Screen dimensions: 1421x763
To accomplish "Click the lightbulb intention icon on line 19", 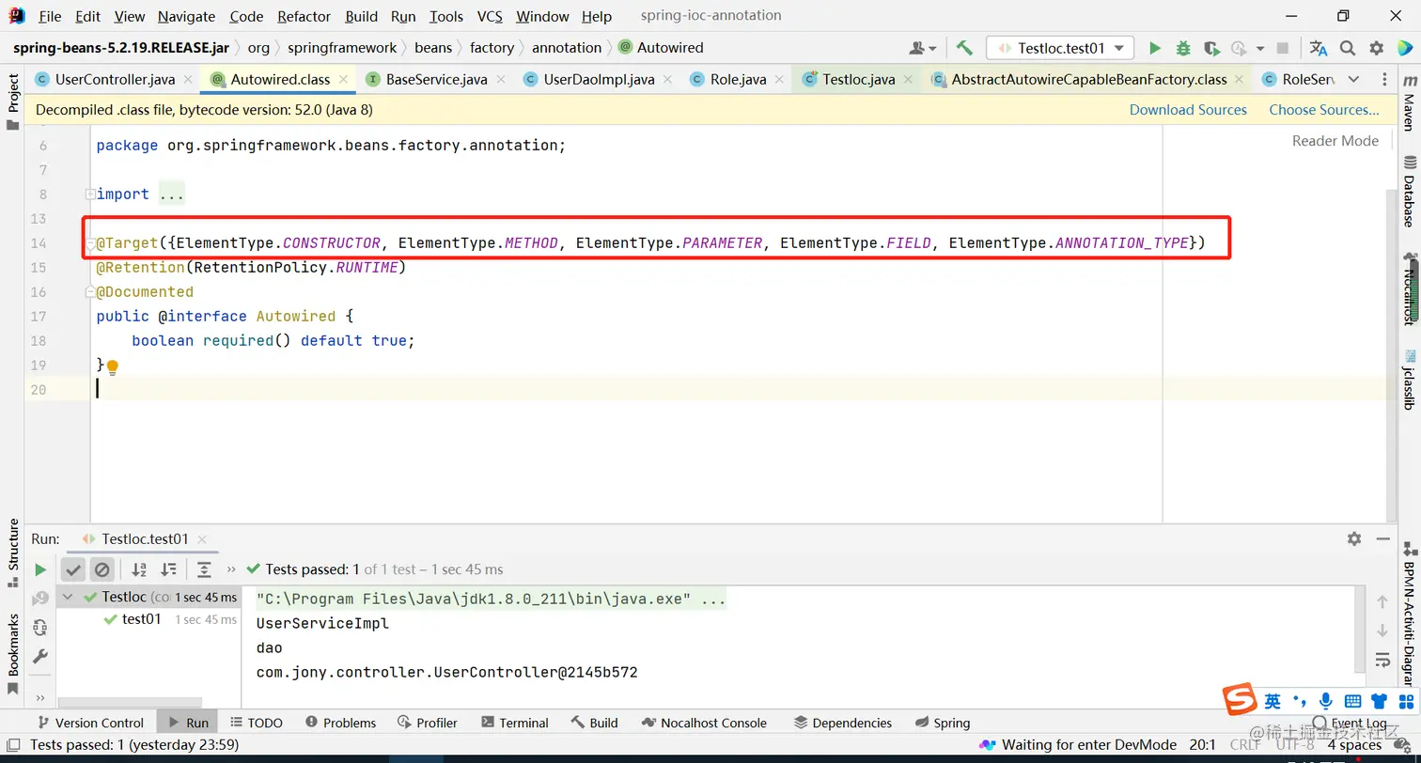I will (113, 366).
